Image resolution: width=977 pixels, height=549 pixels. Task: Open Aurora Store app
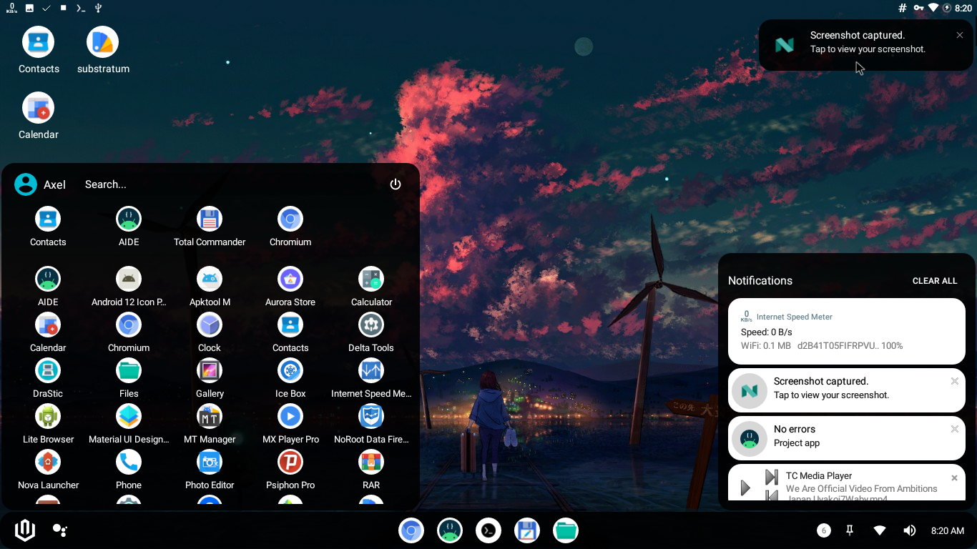coord(290,287)
